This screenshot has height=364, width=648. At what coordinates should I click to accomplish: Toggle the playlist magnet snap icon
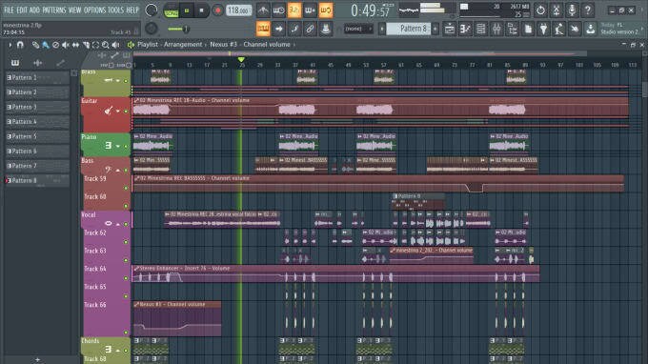(20, 45)
